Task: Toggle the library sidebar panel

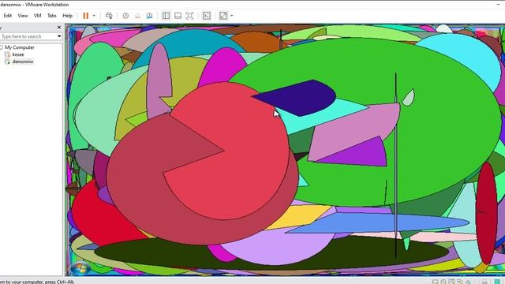Action: [166, 16]
